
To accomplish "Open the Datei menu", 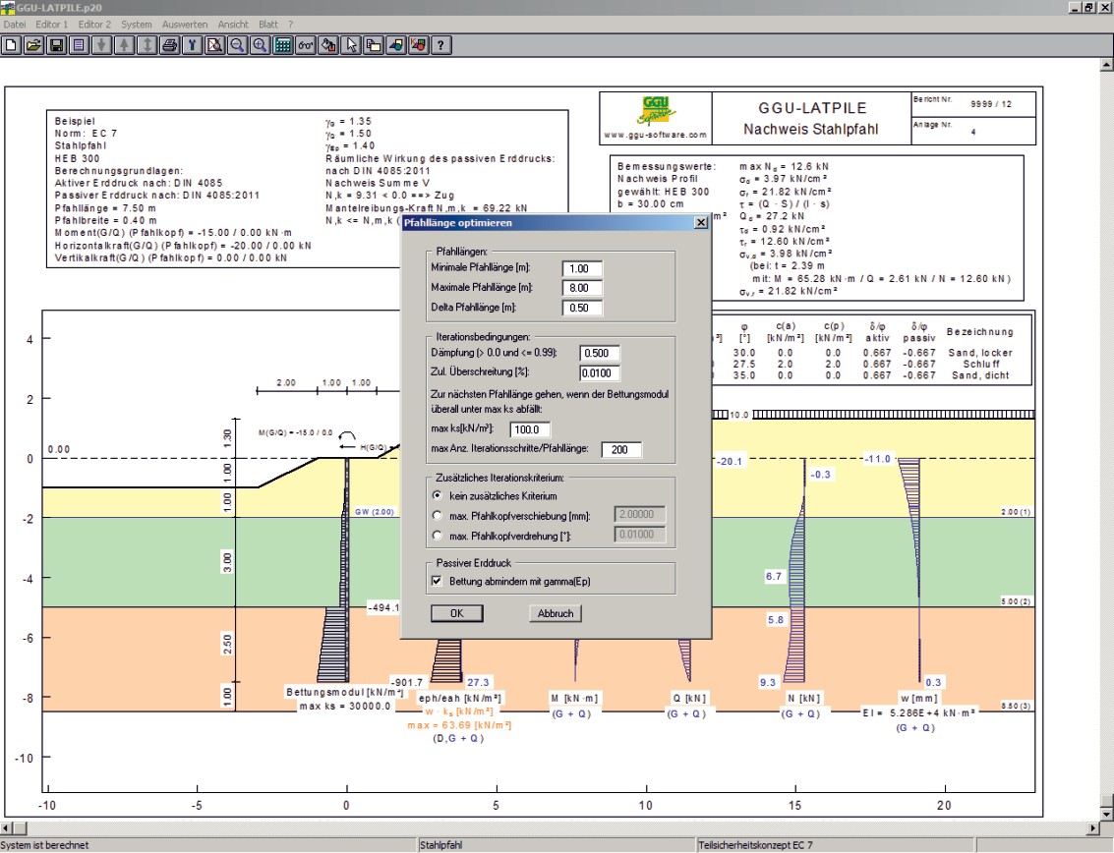I will 15,25.
